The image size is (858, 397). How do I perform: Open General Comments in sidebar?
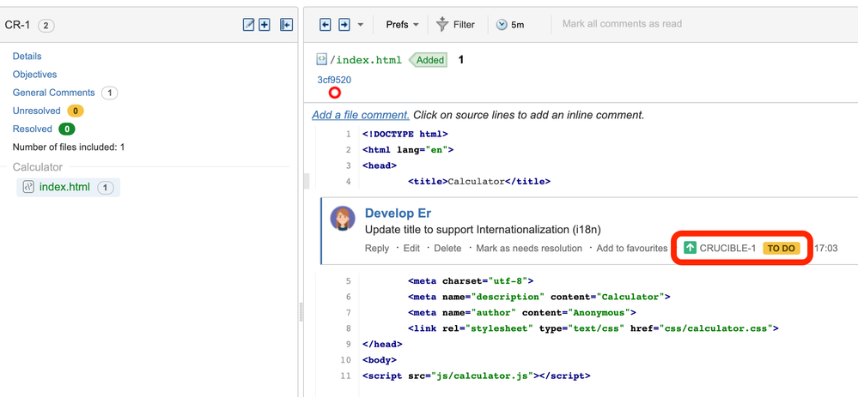click(53, 93)
